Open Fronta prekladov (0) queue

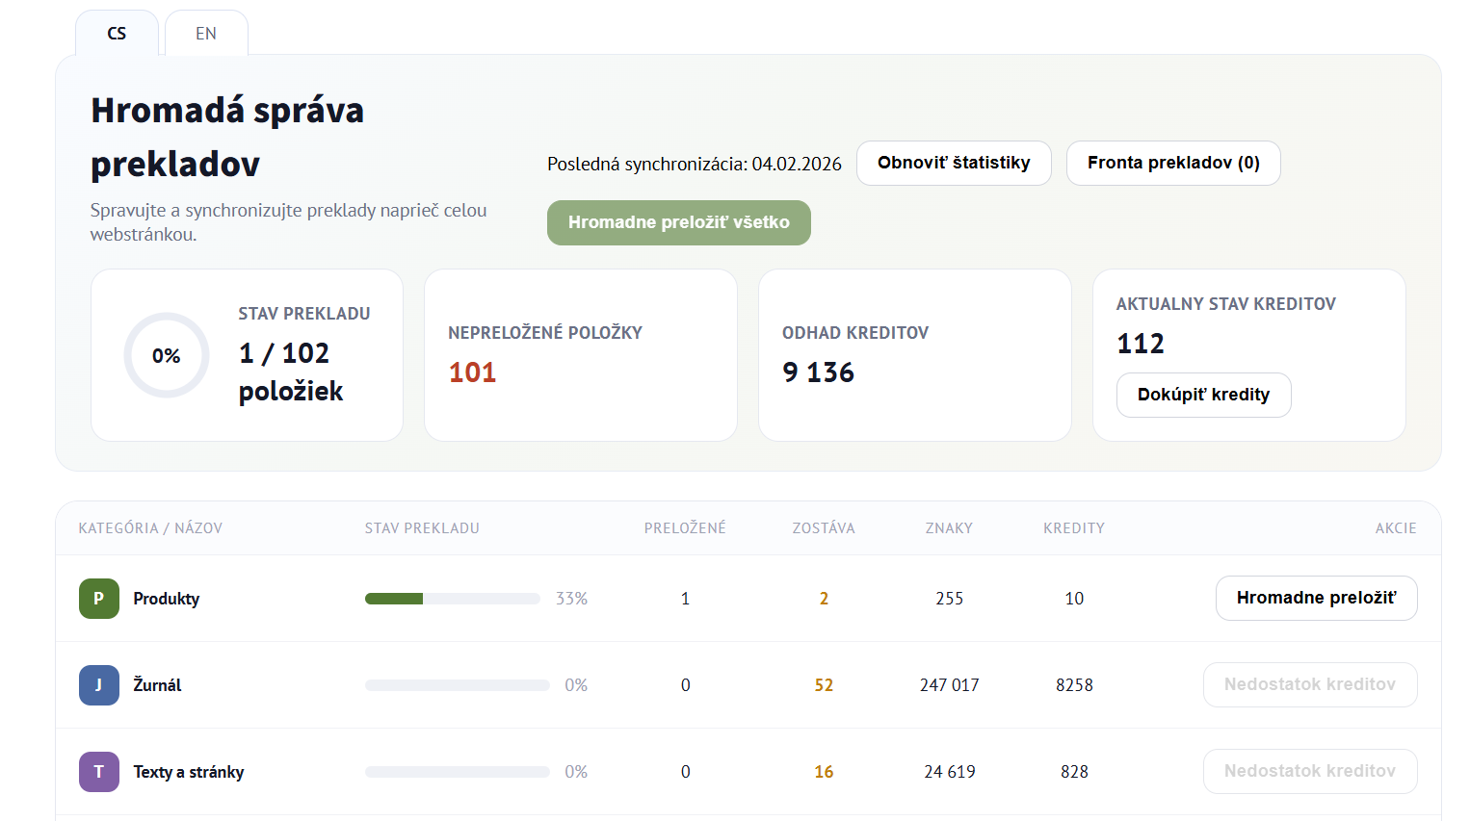point(1172,163)
